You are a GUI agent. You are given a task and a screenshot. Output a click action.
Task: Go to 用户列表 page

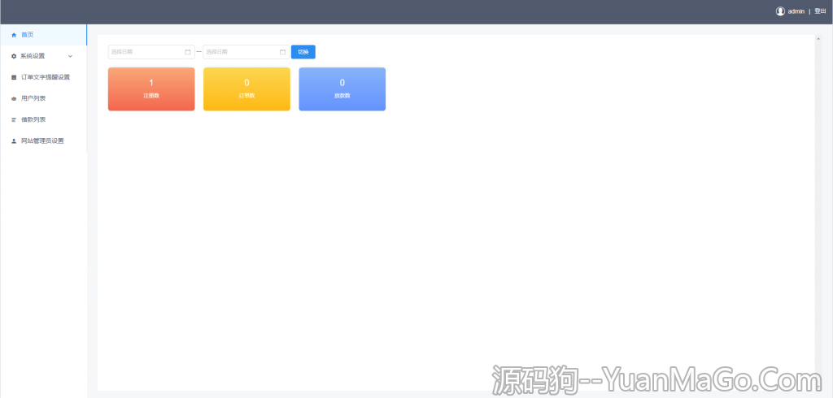(x=43, y=99)
